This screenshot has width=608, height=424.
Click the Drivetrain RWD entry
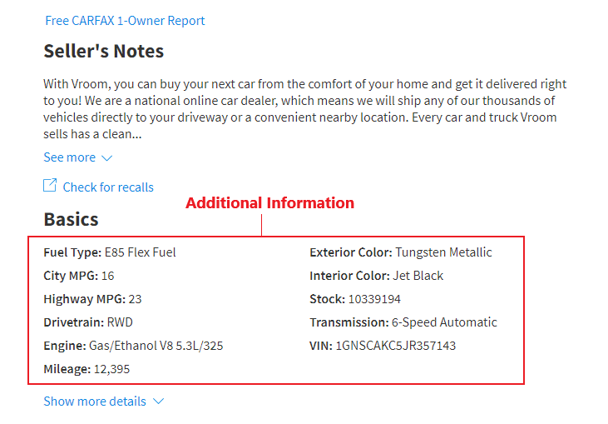pos(88,322)
